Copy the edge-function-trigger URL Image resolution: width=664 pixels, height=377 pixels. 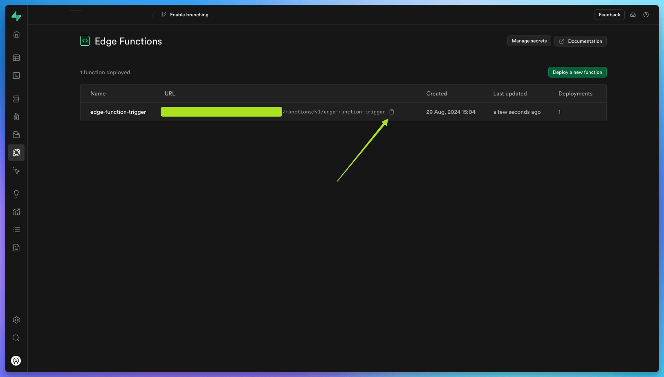tap(392, 112)
